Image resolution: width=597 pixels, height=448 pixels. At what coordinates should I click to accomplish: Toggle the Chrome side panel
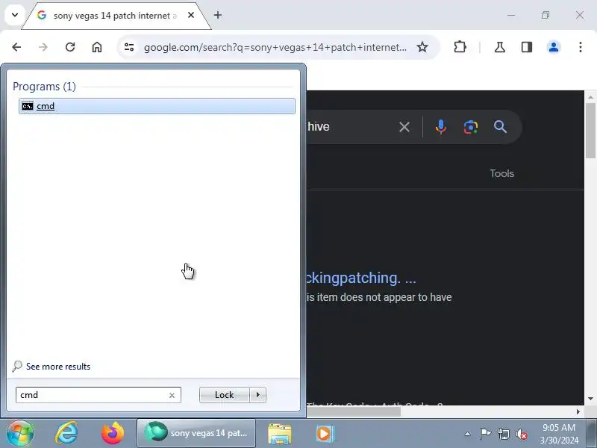(527, 47)
